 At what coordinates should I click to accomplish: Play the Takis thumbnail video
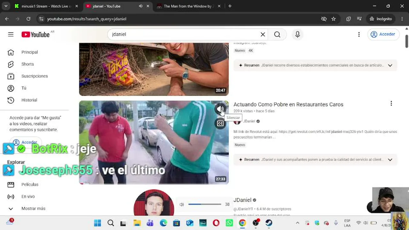click(x=154, y=69)
